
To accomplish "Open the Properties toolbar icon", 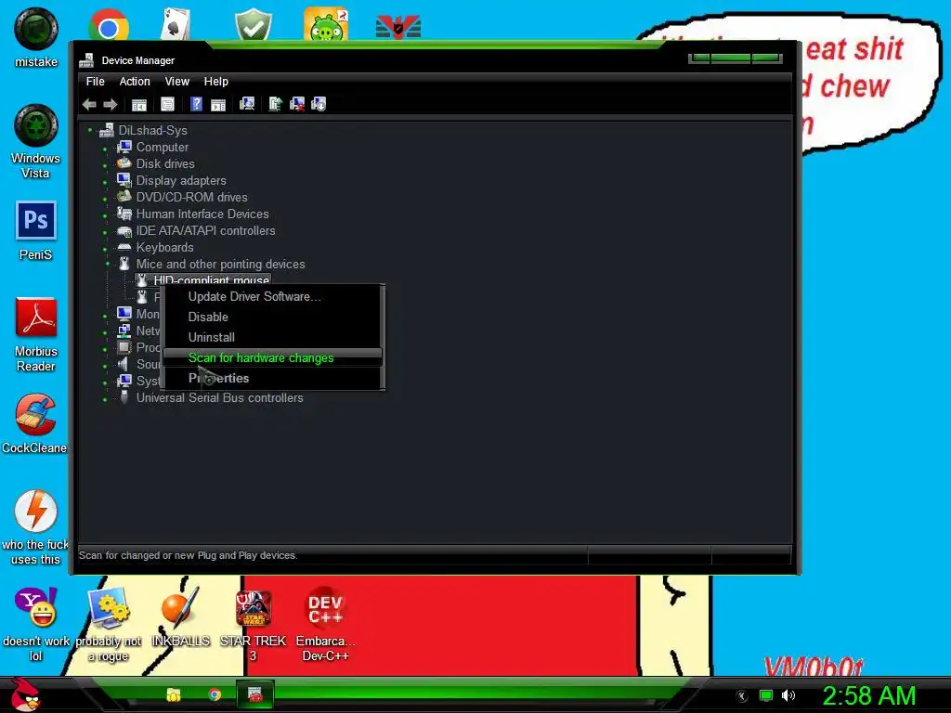I will pos(167,104).
